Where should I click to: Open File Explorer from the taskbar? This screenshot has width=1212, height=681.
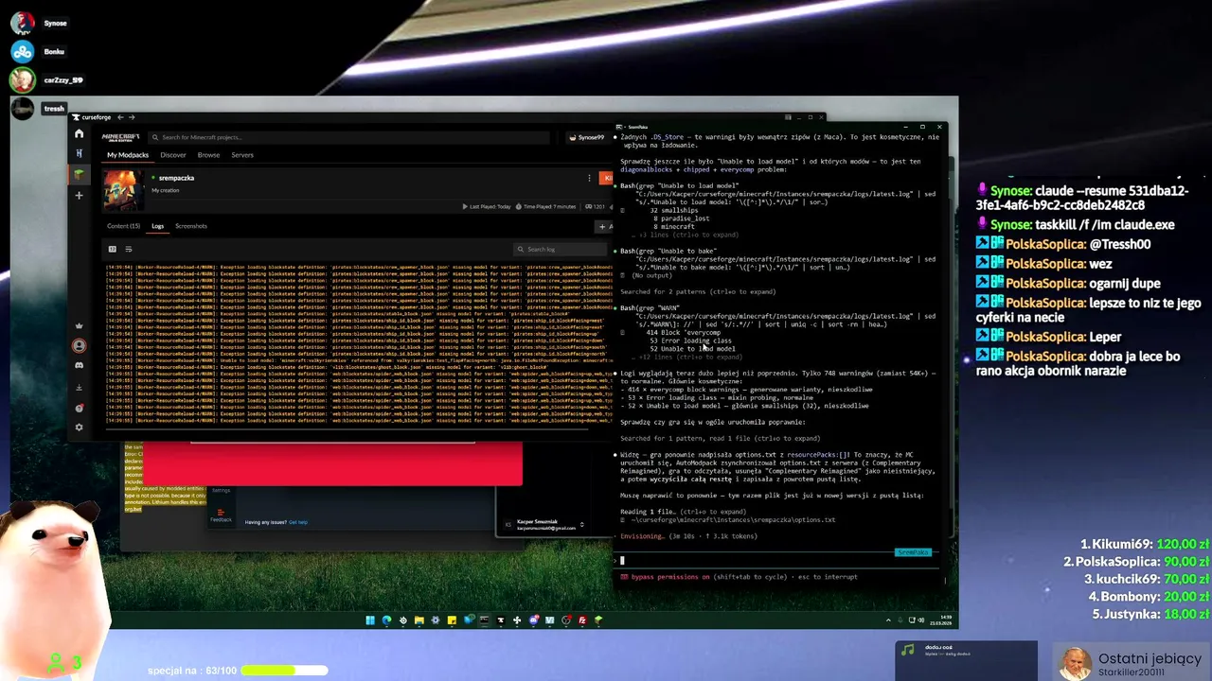pyautogui.click(x=419, y=620)
